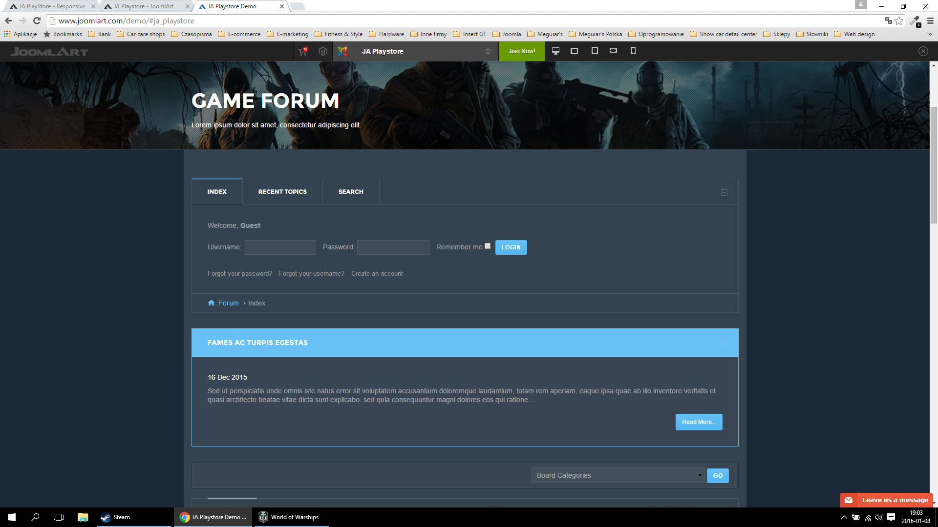This screenshot has width=938, height=527.
Task: Switch to tablet landscape preview
Action: tap(575, 51)
